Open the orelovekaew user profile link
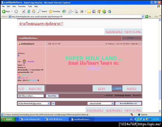The width and height of the screenshot is (162, 127). [x=28, y=44]
